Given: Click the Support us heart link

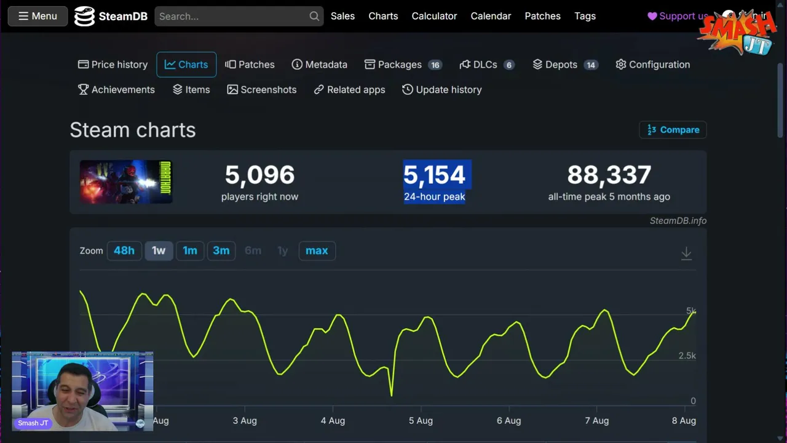Looking at the screenshot, I should coord(678,16).
